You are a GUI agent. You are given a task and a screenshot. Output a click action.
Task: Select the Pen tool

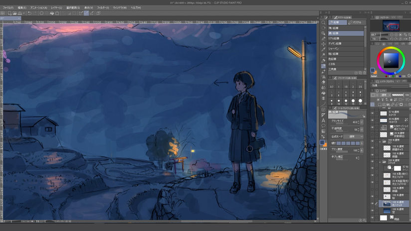[323, 60]
